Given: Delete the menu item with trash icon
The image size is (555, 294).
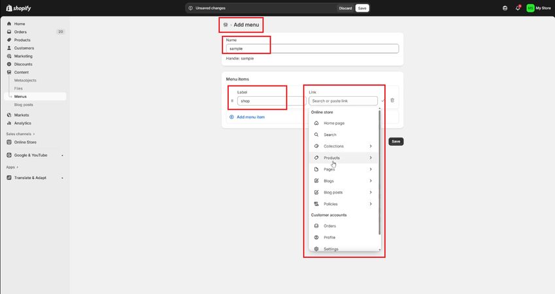Looking at the screenshot, I should (x=392, y=100).
